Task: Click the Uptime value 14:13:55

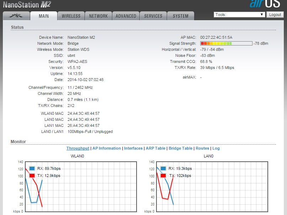Action: click(x=75, y=74)
